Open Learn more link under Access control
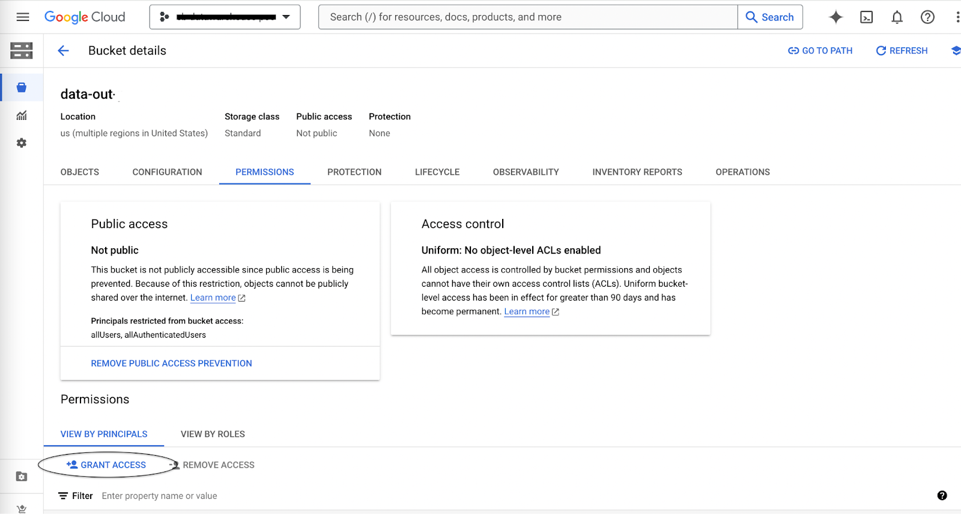The height and width of the screenshot is (514, 961). tap(527, 311)
